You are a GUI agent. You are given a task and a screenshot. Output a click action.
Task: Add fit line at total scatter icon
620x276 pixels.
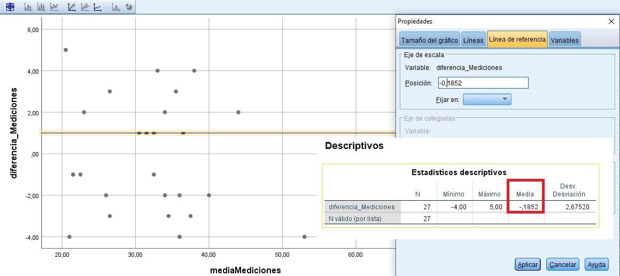click(72, 7)
